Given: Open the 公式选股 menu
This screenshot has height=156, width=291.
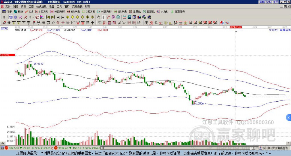Looking at the screenshot, I should point(41,7).
